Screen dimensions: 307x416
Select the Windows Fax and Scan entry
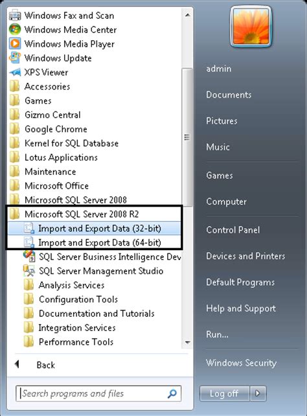coord(69,16)
